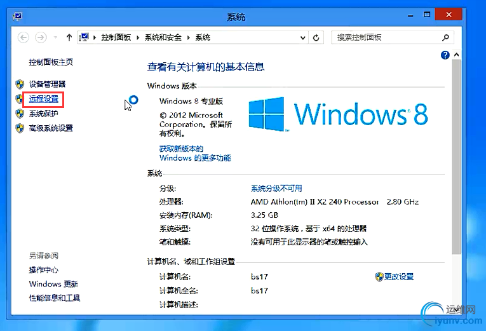Open 操作中心

43,270
